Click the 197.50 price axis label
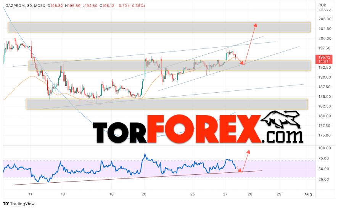The image size is (338, 209). (x=324, y=48)
